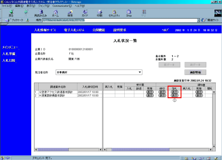Screen dimensions: 222x160
Task: Click the security lock icon in status bar
Action: pyautogui.click(x=2, y=158)
